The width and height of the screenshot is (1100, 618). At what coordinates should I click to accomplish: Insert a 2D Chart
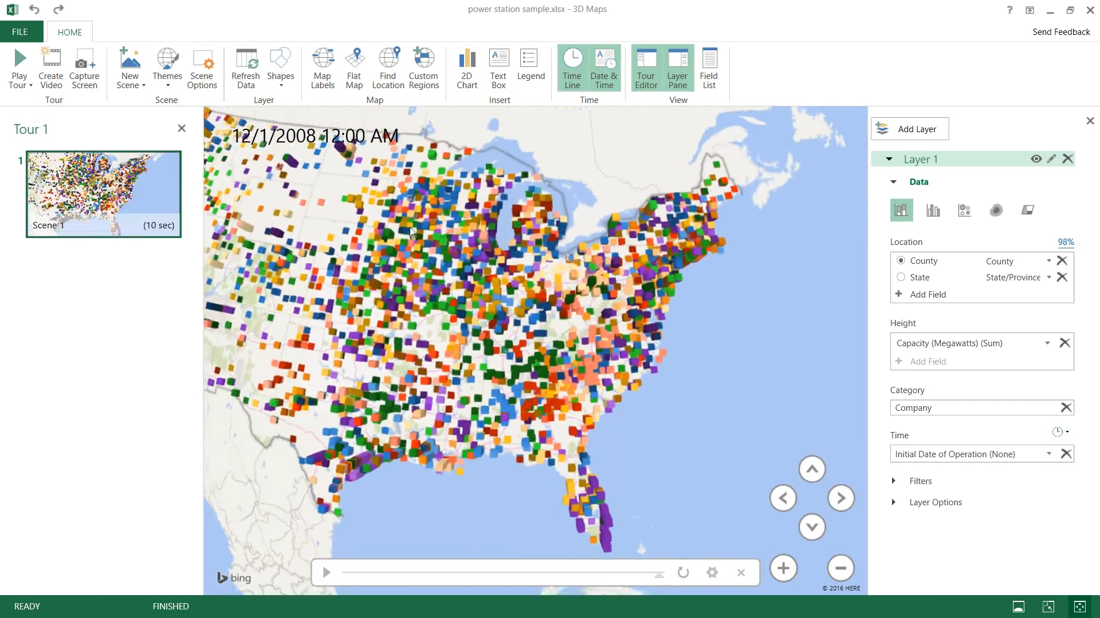pyautogui.click(x=467, y=69)
